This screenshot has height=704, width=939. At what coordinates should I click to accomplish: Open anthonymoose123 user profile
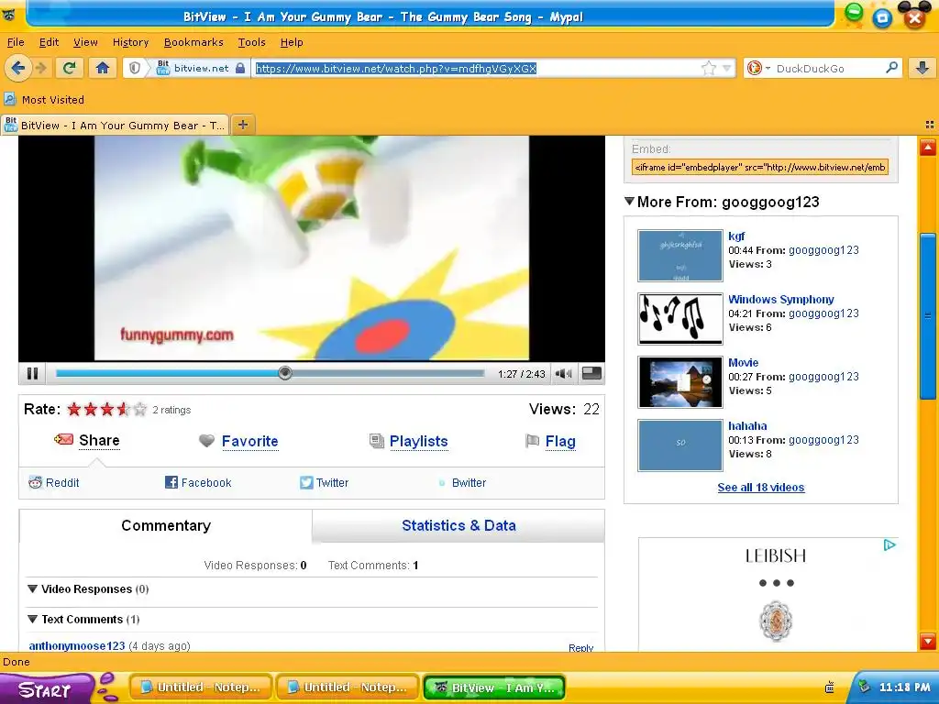click(x=77, y=646)
